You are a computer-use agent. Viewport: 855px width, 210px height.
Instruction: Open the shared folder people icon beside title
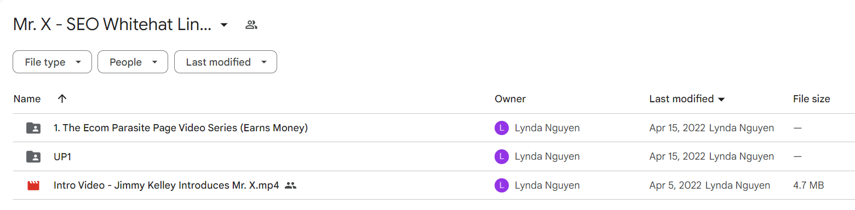point(251,25)
